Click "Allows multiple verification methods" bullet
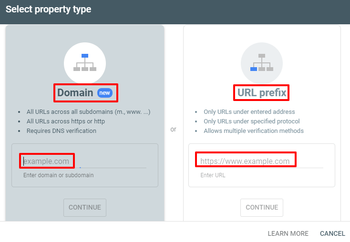This screenshot has height=242, width=350. 254,131
